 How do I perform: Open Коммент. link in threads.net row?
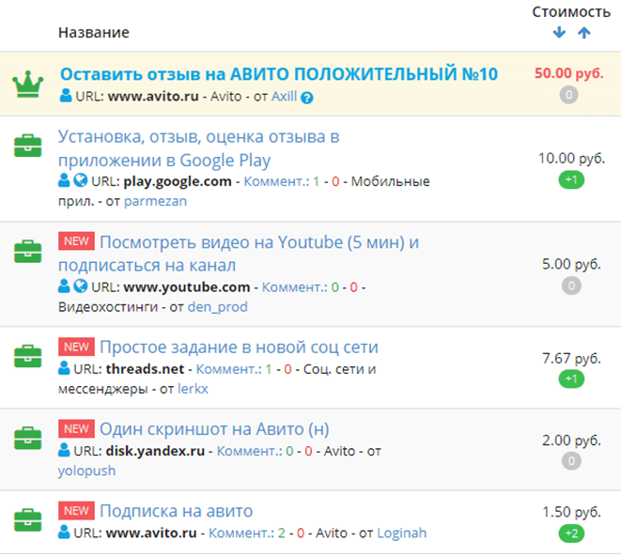coord(229,369)
